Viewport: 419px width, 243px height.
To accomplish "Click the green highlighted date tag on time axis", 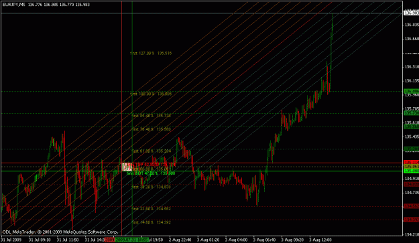I will [131, 240].
